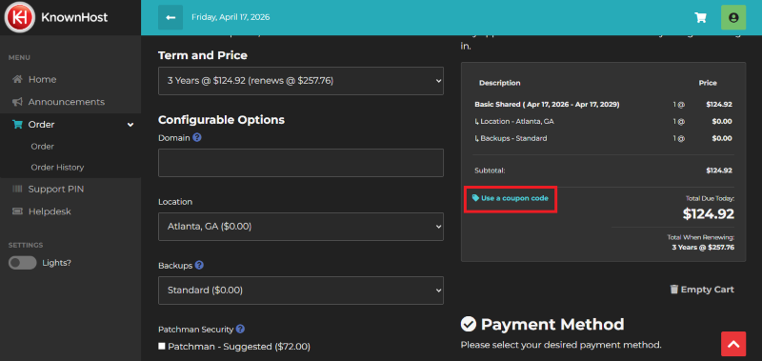Open Order History in the sidebar
Image resolution: width=762 pixels, height=361 pixels.
[57, 167]
